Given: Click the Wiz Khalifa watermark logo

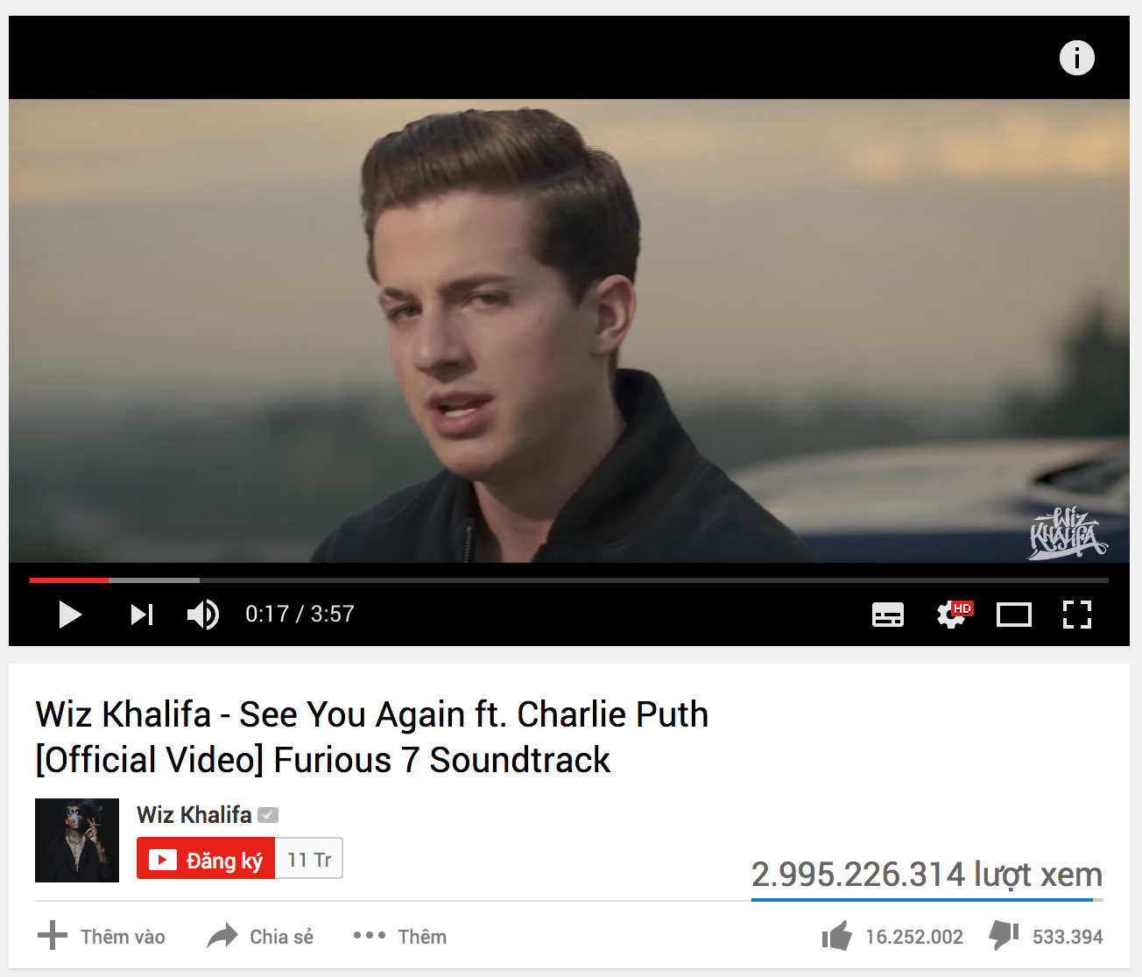Looking at the screenshot, I should coord(1068,532).
